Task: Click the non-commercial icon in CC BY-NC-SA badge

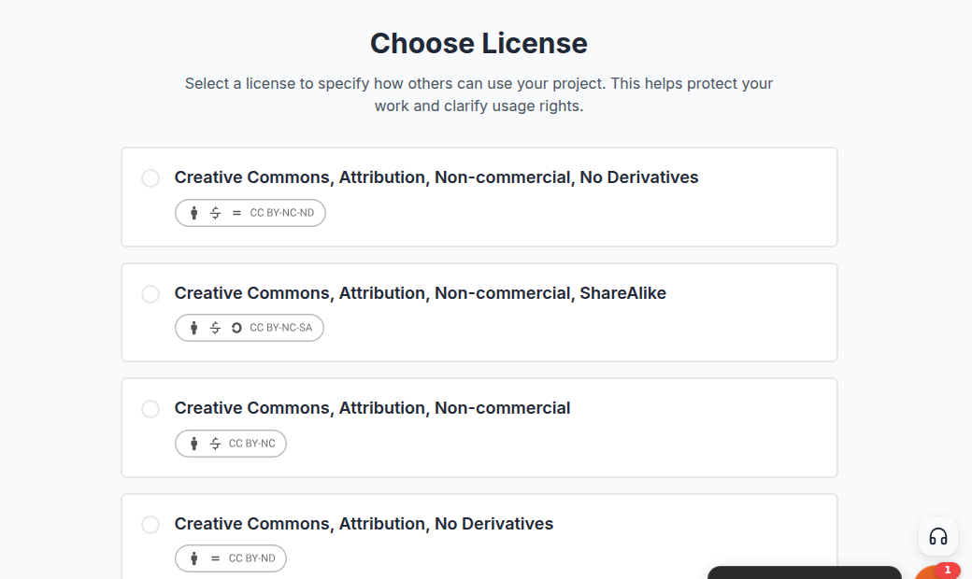Action: click(x=215, y=328)
